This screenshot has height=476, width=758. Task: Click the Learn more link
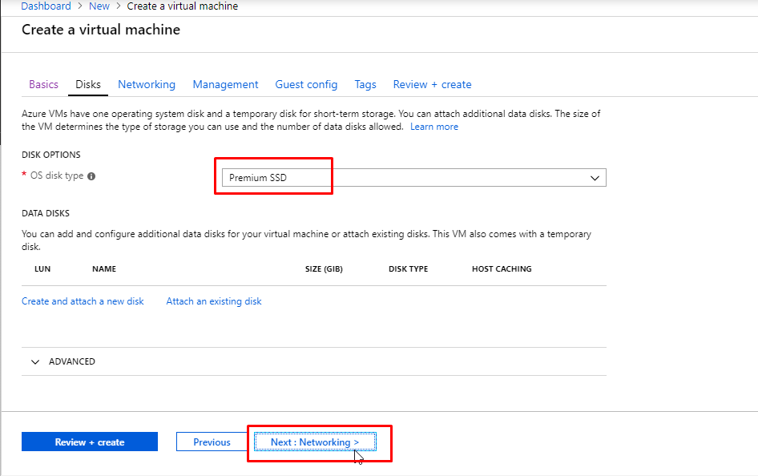point(434,127)
